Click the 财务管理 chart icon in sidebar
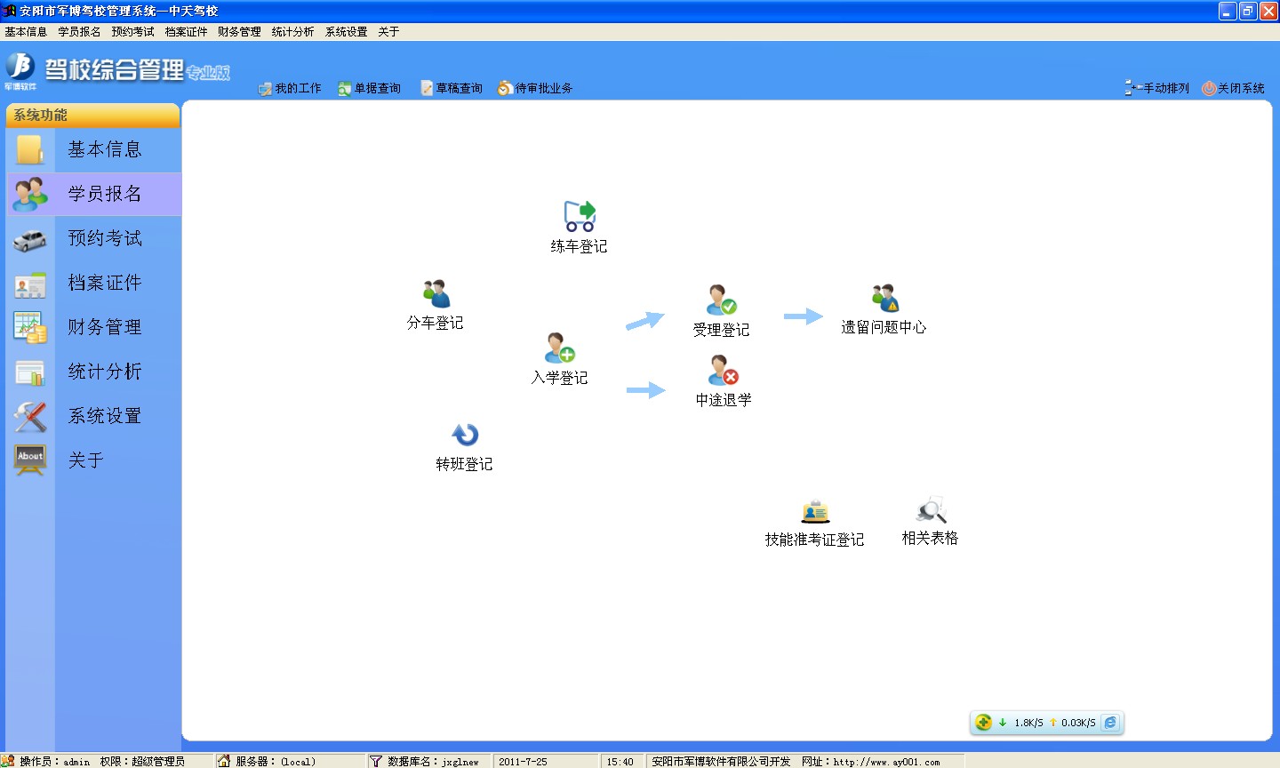1280x768 pixels. 30,327
